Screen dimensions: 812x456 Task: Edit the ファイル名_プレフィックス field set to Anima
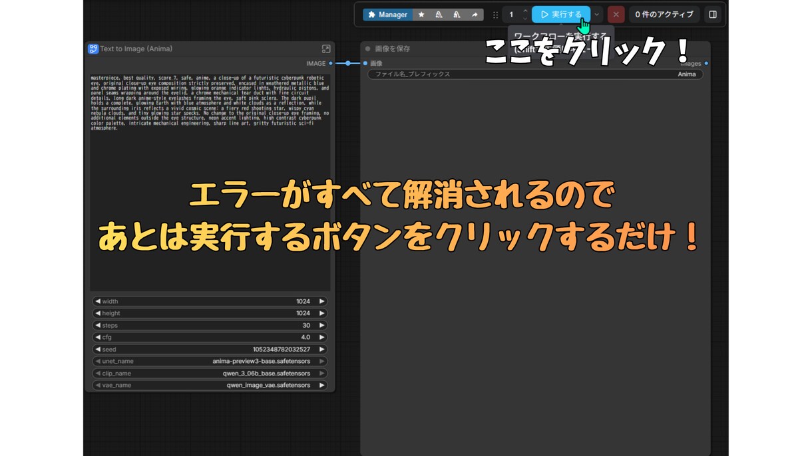535,74
